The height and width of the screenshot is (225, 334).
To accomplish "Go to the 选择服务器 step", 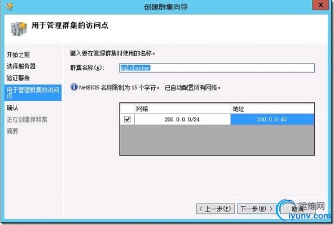I will point(21,66).
